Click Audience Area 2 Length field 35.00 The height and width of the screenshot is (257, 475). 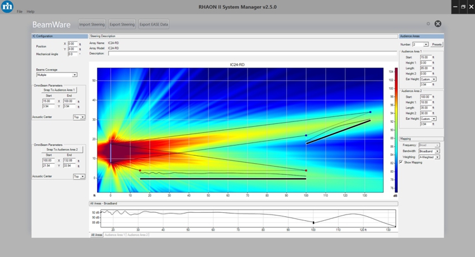click(426, 108)
